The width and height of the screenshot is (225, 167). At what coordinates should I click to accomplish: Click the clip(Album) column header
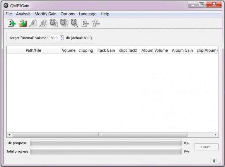point(207,50)
